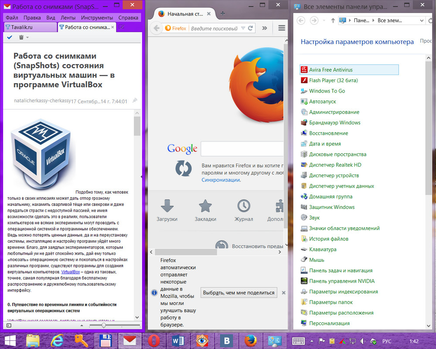
Task: Go back using Firefox's back arrow
Action: 157,28
